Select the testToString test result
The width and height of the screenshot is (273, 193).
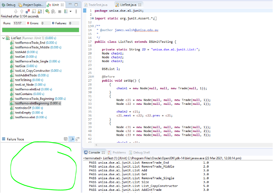click(x=26, y=80)
